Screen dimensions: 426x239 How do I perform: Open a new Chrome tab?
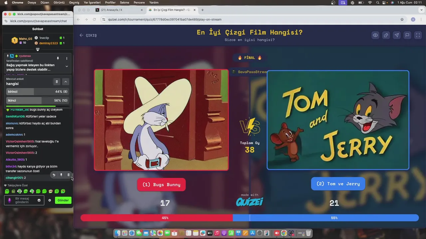pyautogui.click(x=202, y=10)
